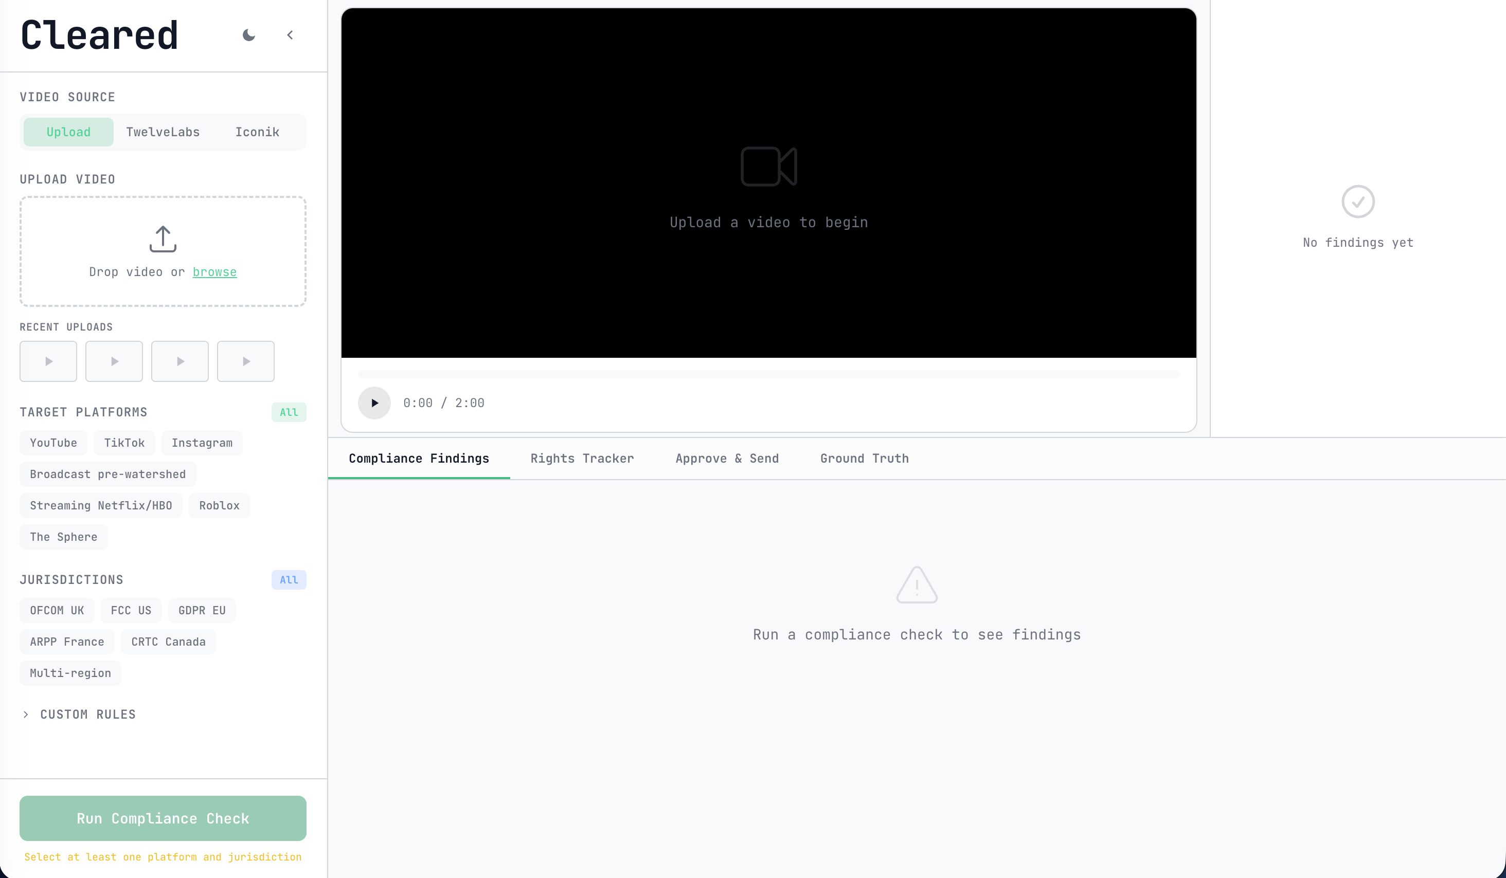Image resolution: width=1506 pixels, height=878 pixels.
Task: Open the first recent upload thumbnail
Action: 48,361
